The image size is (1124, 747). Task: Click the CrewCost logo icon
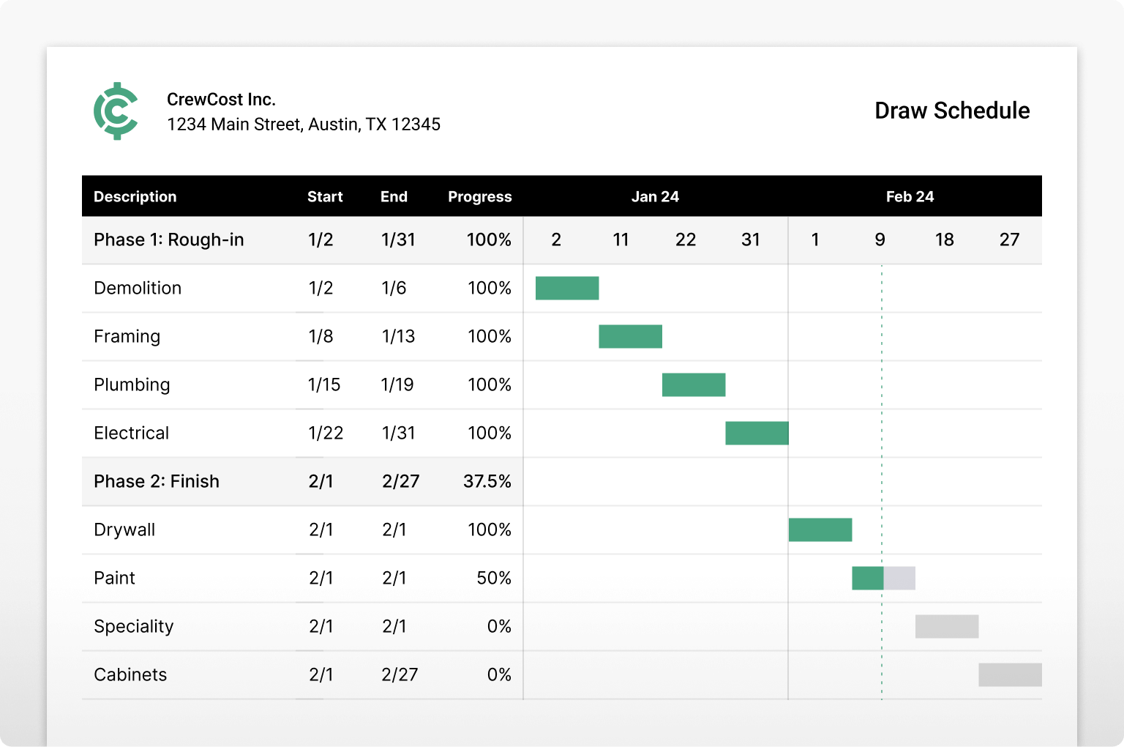click(x=116, y=111)
